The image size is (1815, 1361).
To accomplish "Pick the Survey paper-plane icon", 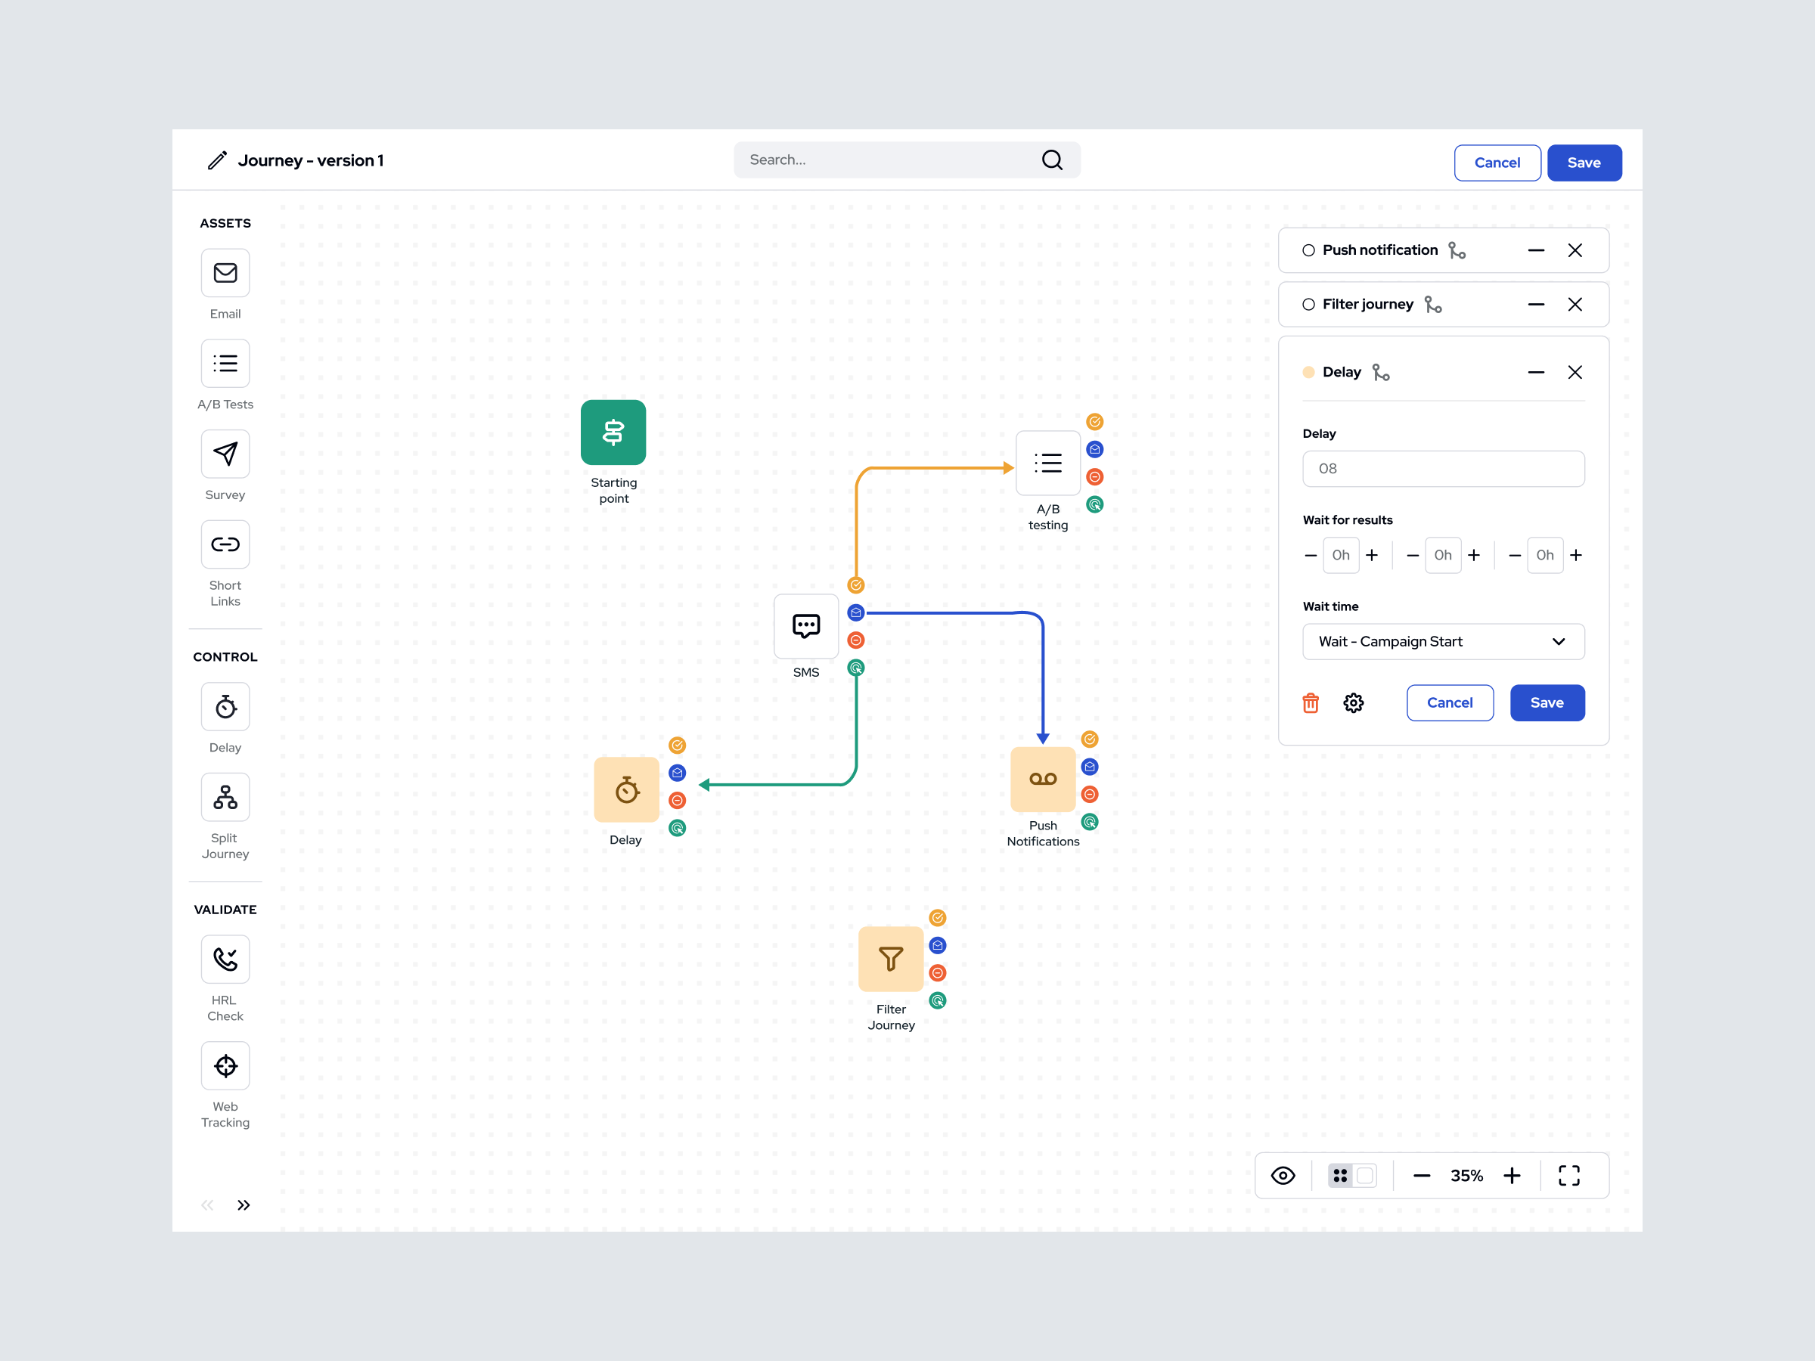I will point(225,454).
